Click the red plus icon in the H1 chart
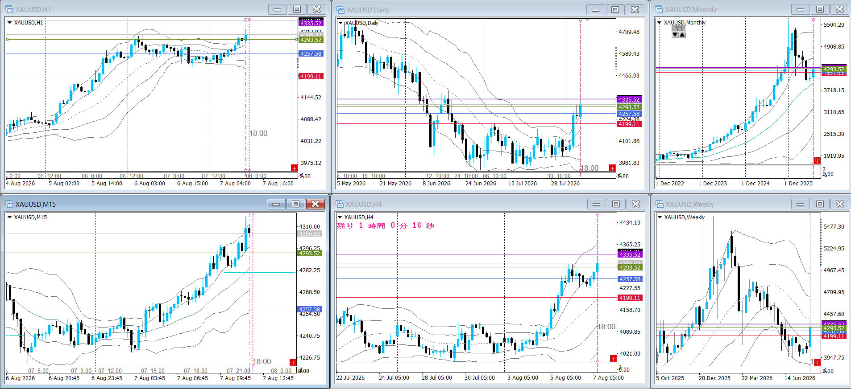Viewport: 851px width, 389px height. 294,168
